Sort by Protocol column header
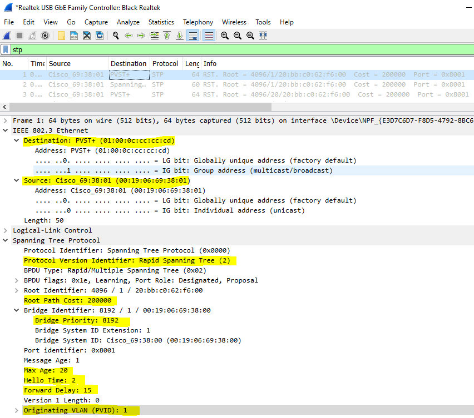Screen dimensions: 474x418 [166, 64]
